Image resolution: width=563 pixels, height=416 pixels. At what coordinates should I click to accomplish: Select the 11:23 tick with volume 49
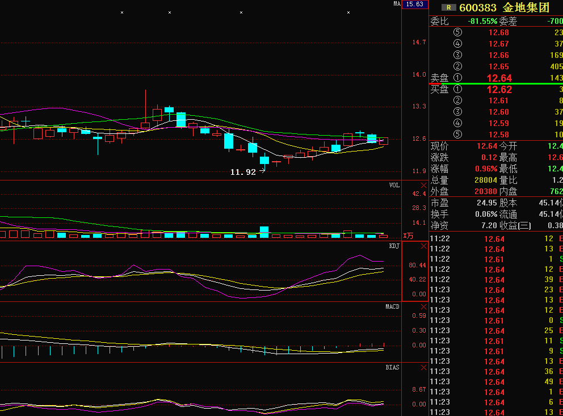496,382
